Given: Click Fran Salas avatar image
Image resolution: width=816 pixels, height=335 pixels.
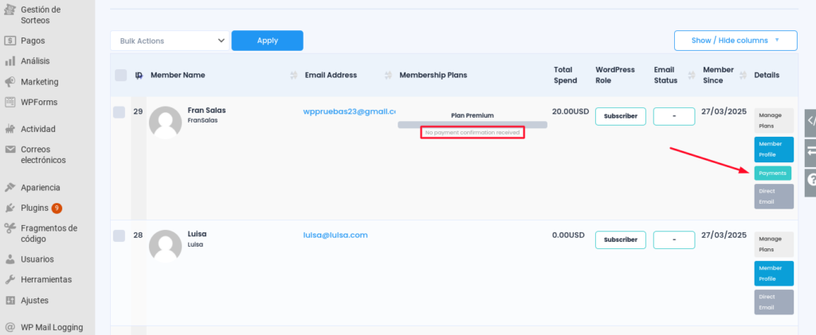Looking at the screenshot, I should click(x=166, y=123).
